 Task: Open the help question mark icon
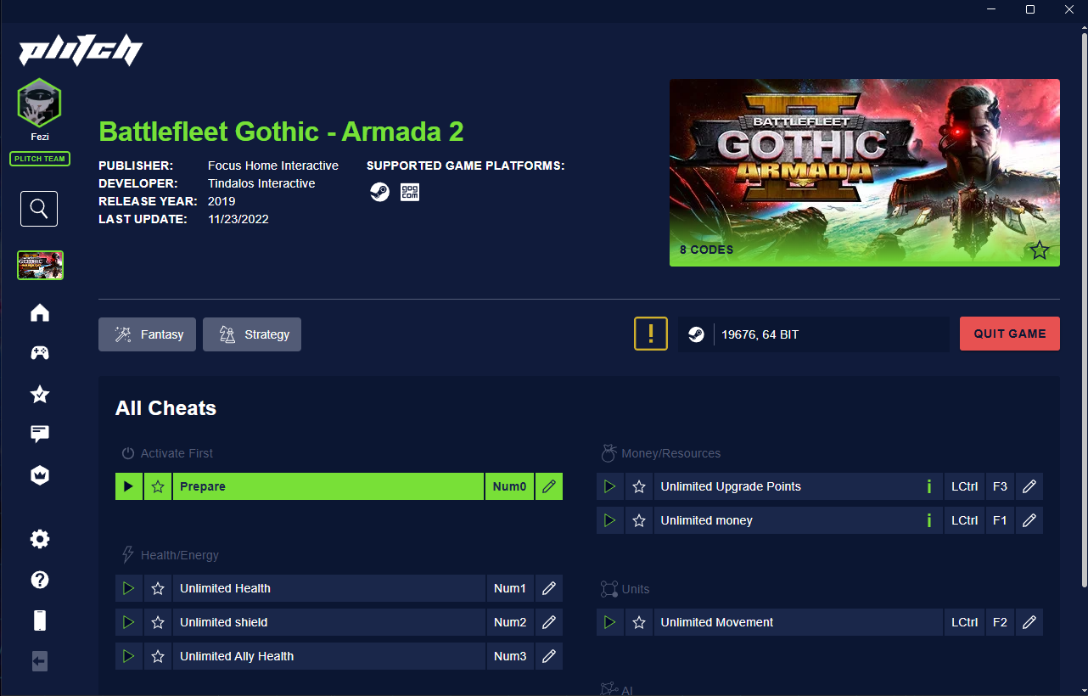[x=40, y=580]
